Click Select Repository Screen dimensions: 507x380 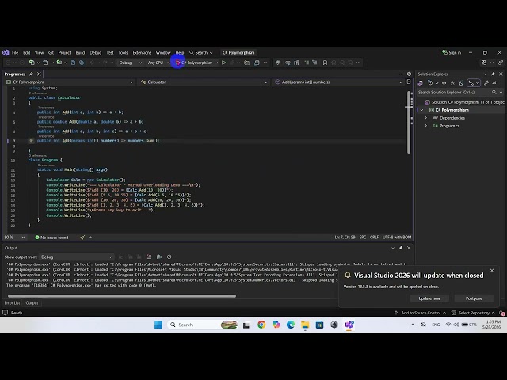coord(473,313)
